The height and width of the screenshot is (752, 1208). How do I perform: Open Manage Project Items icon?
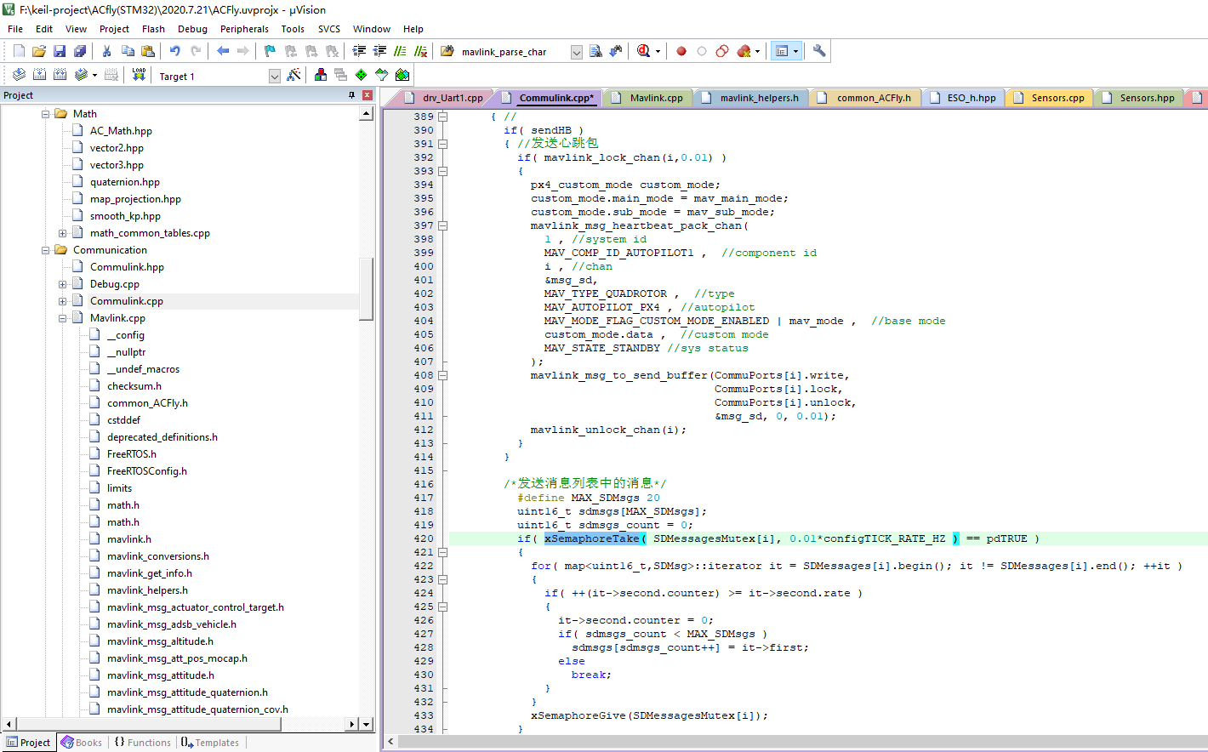[321, 75]
